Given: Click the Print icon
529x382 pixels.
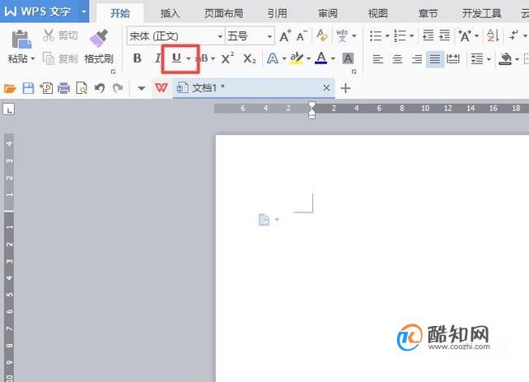Looking at the screenshot, I should point(63,88).
